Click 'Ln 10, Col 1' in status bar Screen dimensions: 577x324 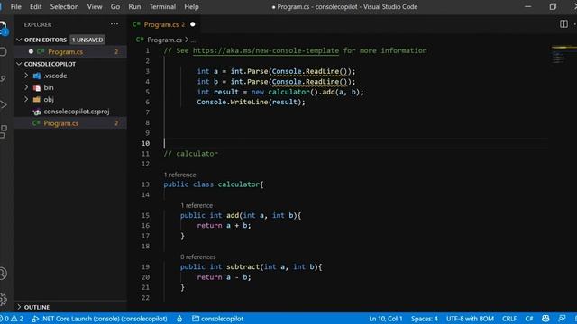tap(386, 319)
